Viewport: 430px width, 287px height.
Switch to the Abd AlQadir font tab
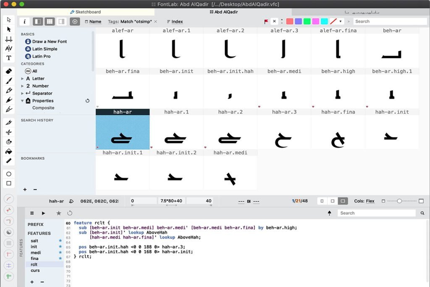[223, 12]
